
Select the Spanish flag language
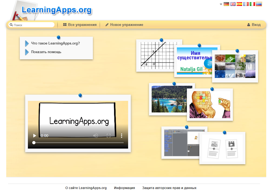[x=239, y=4]
